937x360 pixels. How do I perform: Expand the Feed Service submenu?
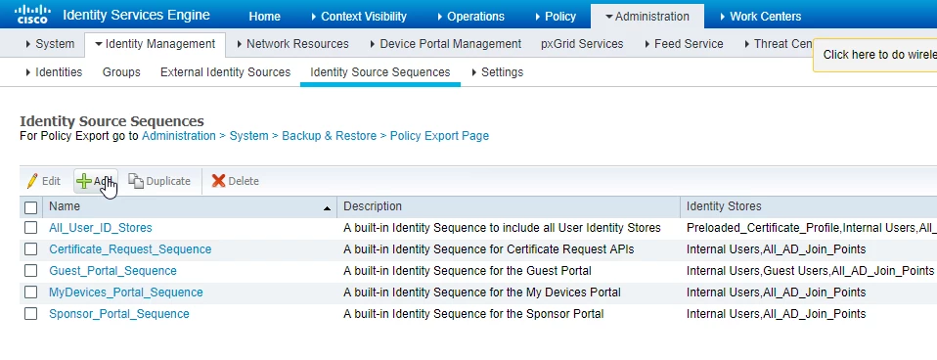coord(684,44)
